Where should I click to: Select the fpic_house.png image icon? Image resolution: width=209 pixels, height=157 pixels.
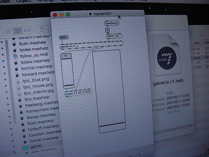pos(19,88)
